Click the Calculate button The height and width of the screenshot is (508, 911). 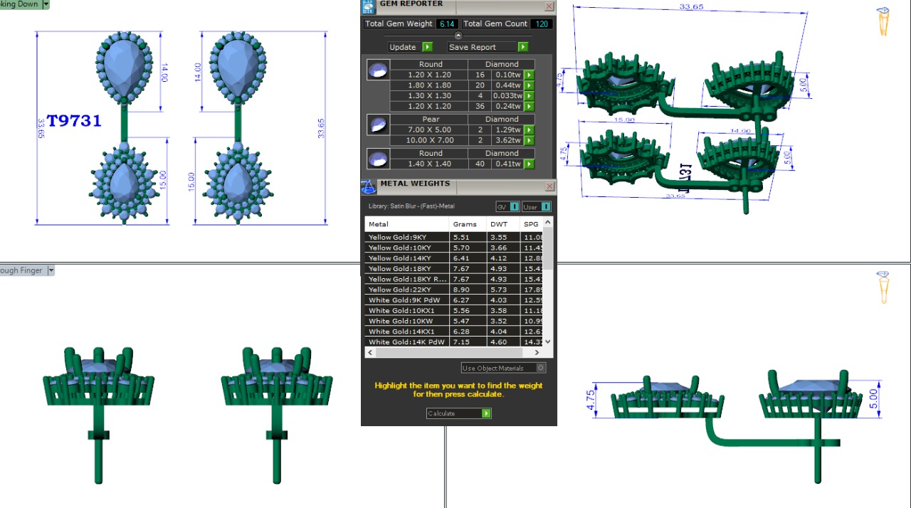pyautogui.click(x=458, y=413)
